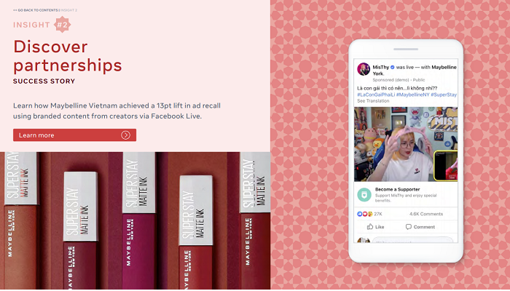Click the thumbs-up Like icon
The width and height of the screenshot is (510, 291).
pyautogui.click(x=370, y=227)
